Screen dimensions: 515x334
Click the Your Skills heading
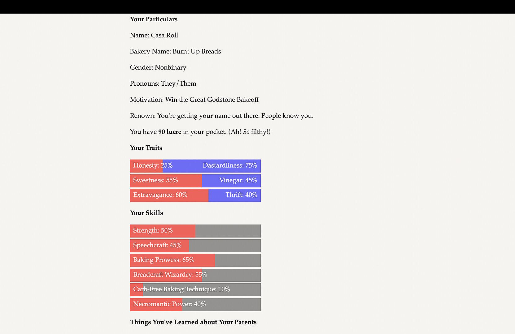146,213
